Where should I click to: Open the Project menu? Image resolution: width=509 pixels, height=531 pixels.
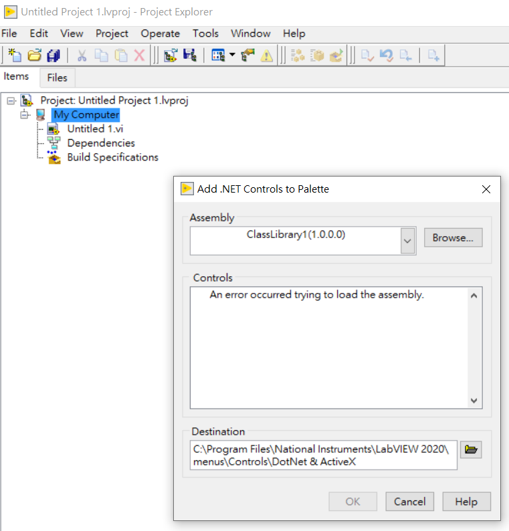(112, 33)
